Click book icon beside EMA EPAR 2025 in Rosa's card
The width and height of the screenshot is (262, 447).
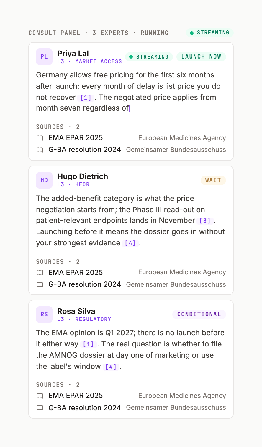coord(40,396)
